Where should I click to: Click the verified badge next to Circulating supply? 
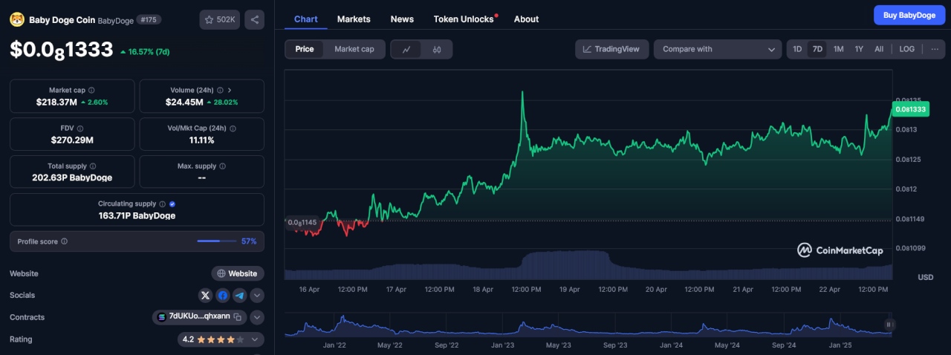172,203
